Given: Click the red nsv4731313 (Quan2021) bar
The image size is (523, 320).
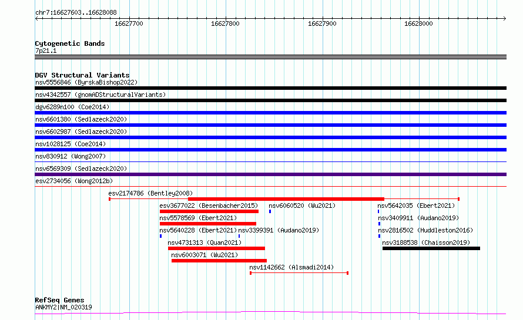Looking at the screenshot, I should tap(216, 248).
